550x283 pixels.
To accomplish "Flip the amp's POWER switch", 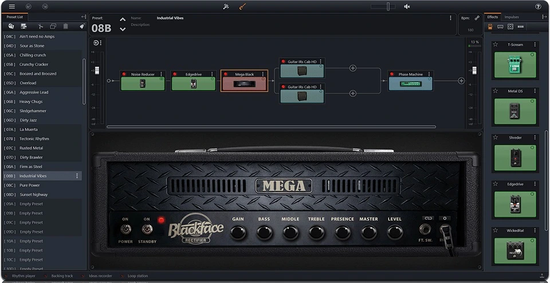I will pyautogui.click(x=125, y=229).
